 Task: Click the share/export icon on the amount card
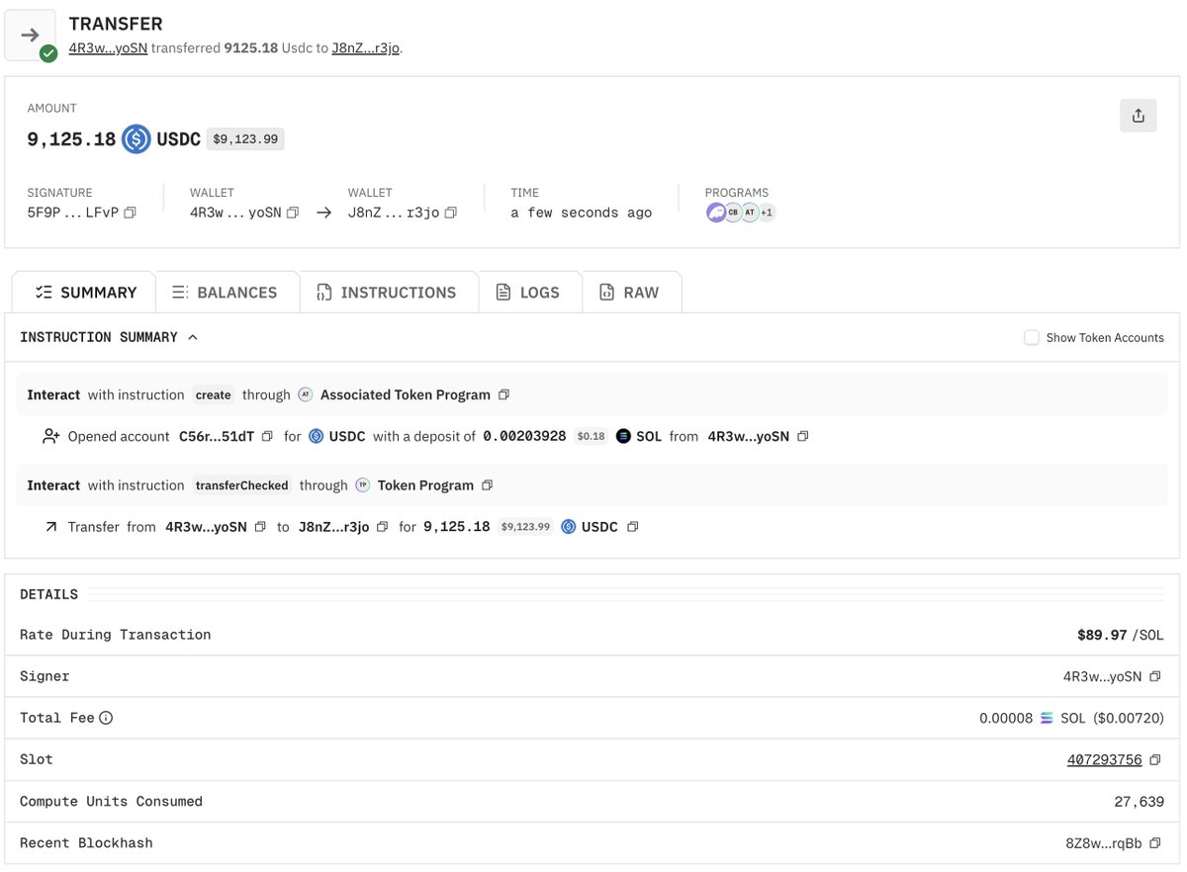(x=1138, y=115)
